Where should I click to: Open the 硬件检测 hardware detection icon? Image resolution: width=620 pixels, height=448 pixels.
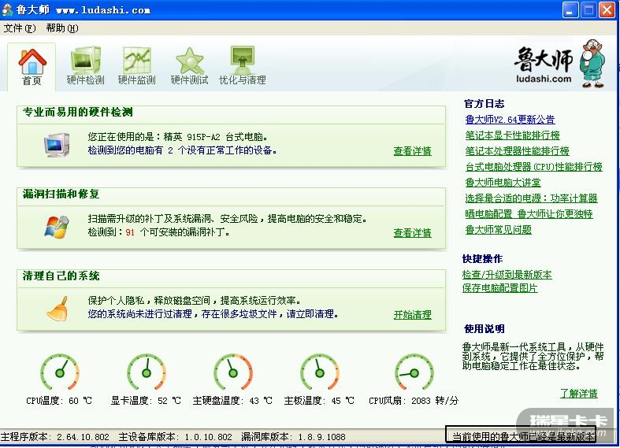point(85,60)
